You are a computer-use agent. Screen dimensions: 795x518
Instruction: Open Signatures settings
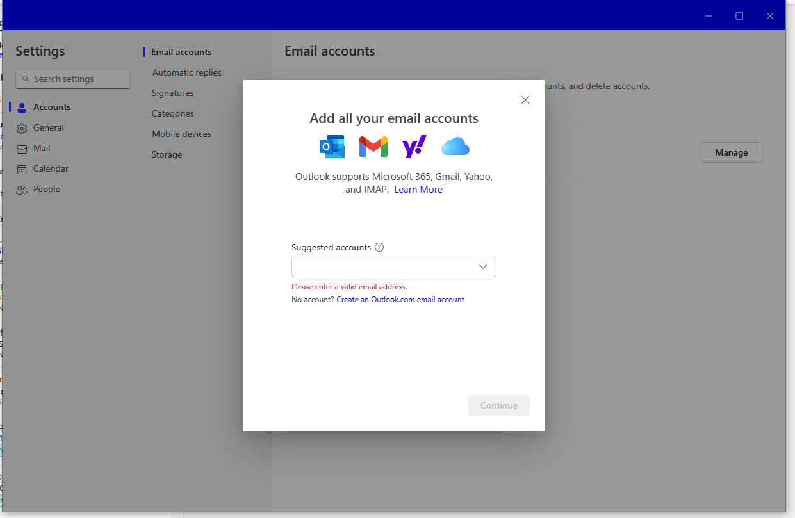coord(172,93)
